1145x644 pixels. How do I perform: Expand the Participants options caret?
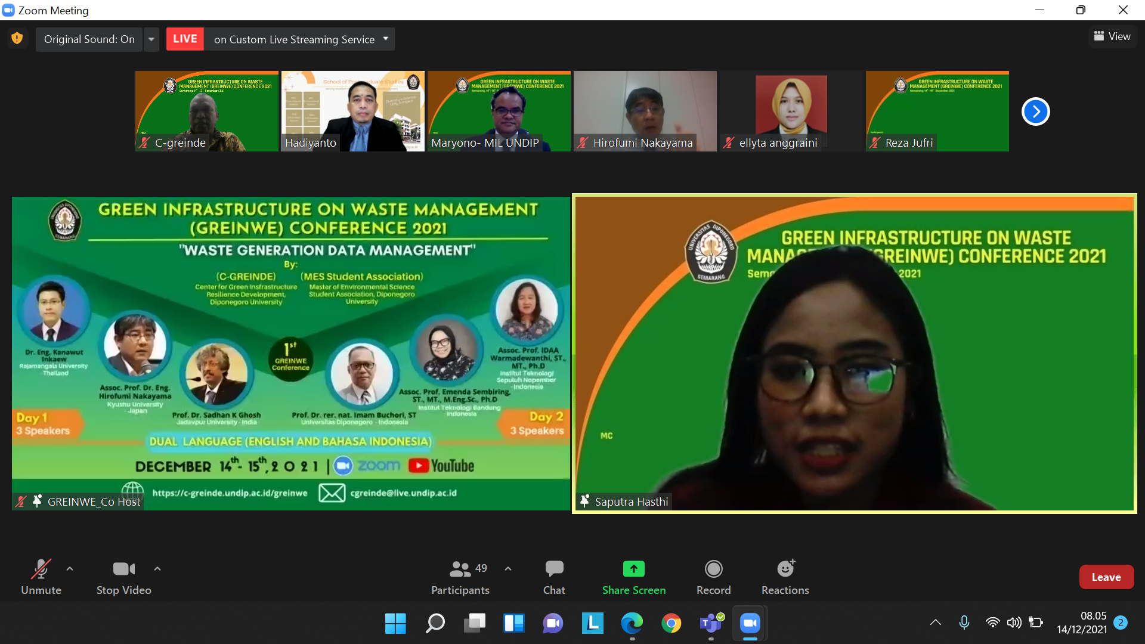[x=508, y=569]
